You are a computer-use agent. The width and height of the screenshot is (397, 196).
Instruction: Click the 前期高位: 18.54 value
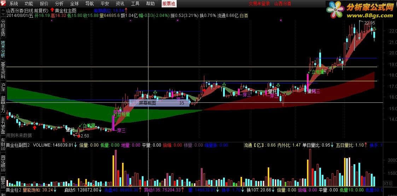click(109, 11)
